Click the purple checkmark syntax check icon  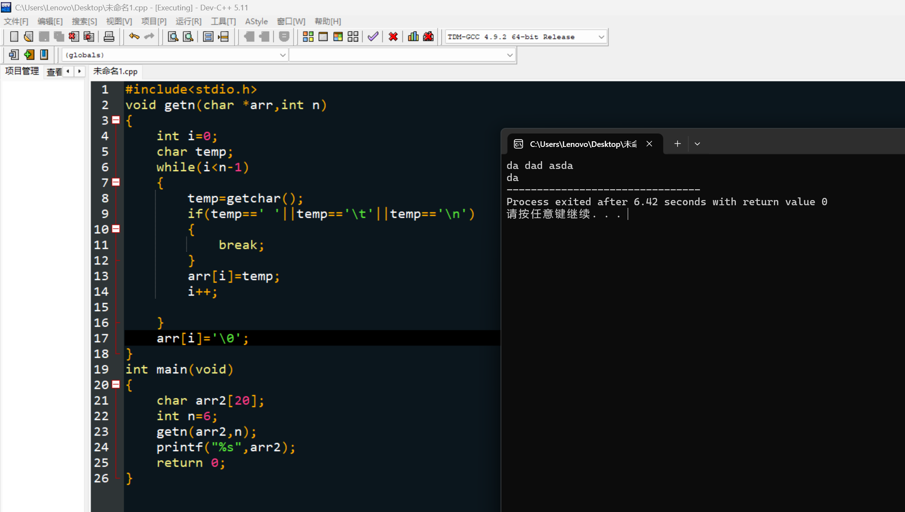tap(373, 37)
